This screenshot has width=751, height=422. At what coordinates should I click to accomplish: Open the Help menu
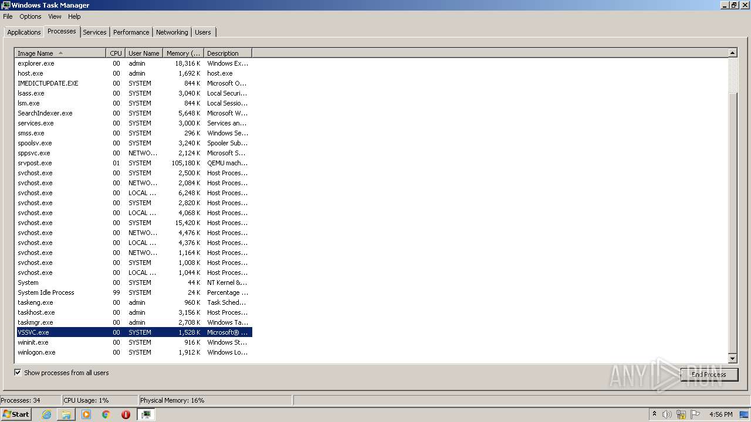(75, 16)
